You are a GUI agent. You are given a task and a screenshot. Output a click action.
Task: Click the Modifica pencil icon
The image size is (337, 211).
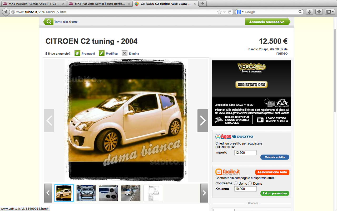pyautogui.click(x=102, y=53)
